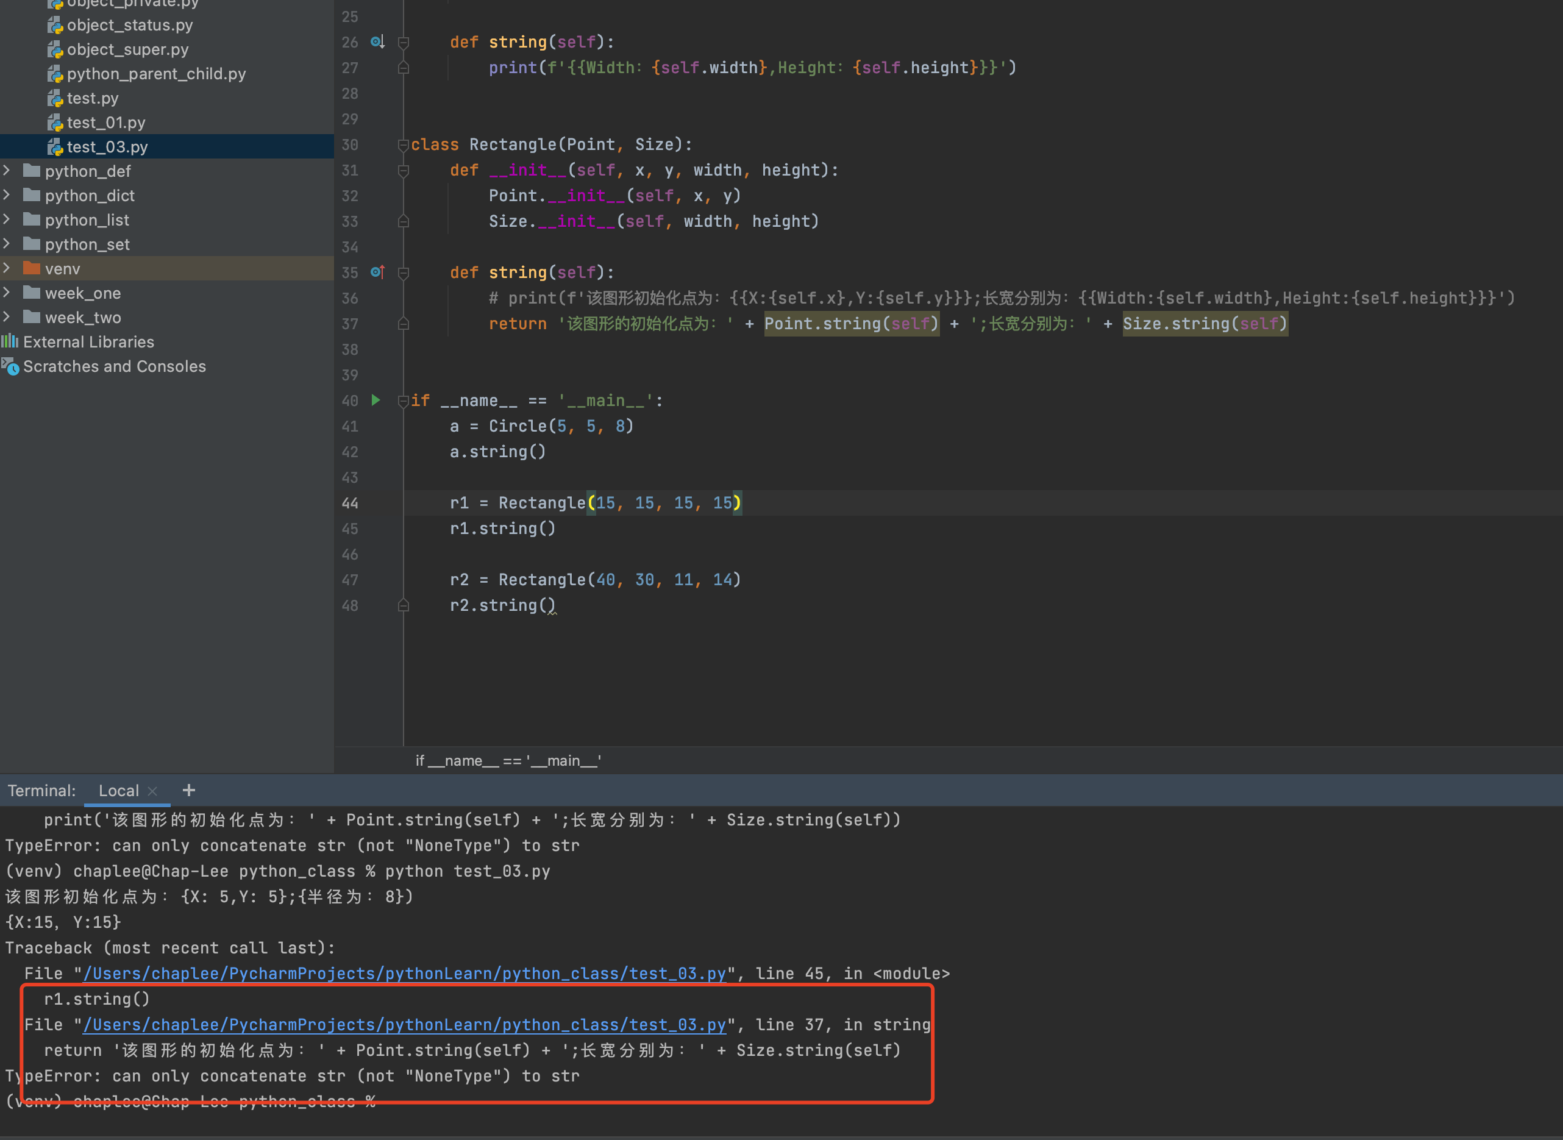
Task: Collapse the main block fold on line 40
Action: click(x=404, y=401)
